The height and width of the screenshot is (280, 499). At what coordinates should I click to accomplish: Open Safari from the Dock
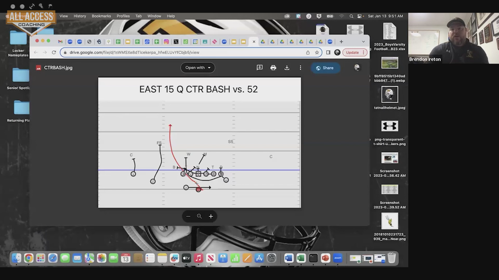(53, 258)
